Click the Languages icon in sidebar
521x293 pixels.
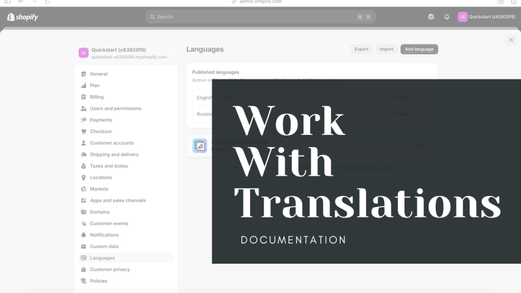pos(83,258)
